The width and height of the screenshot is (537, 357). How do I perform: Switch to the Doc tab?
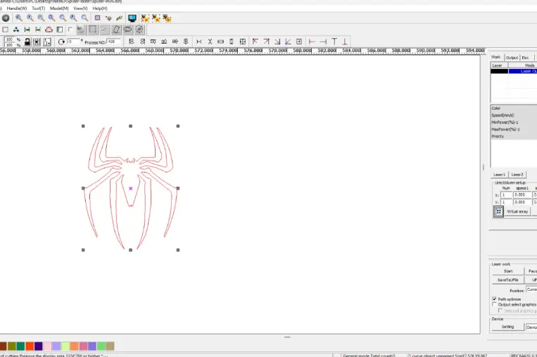coord(525,58)
